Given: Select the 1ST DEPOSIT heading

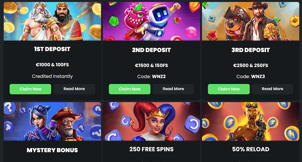Looking at the screenshot, I should [52, 49].
